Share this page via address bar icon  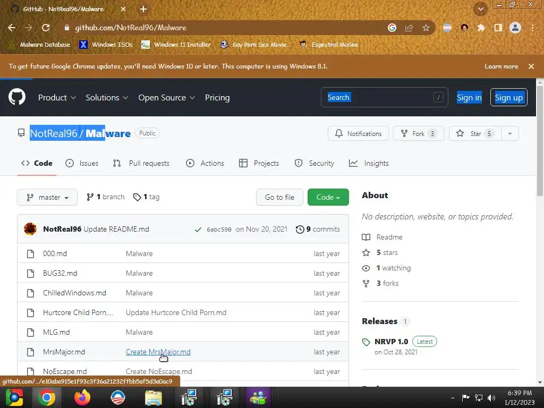click(409, 28)
